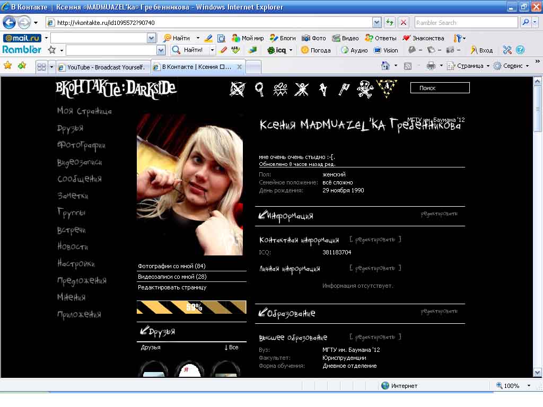Viewport: 543px width, 407px height.
Task: Open the @mail.ru toolbar logo
Action: (22, 38)
